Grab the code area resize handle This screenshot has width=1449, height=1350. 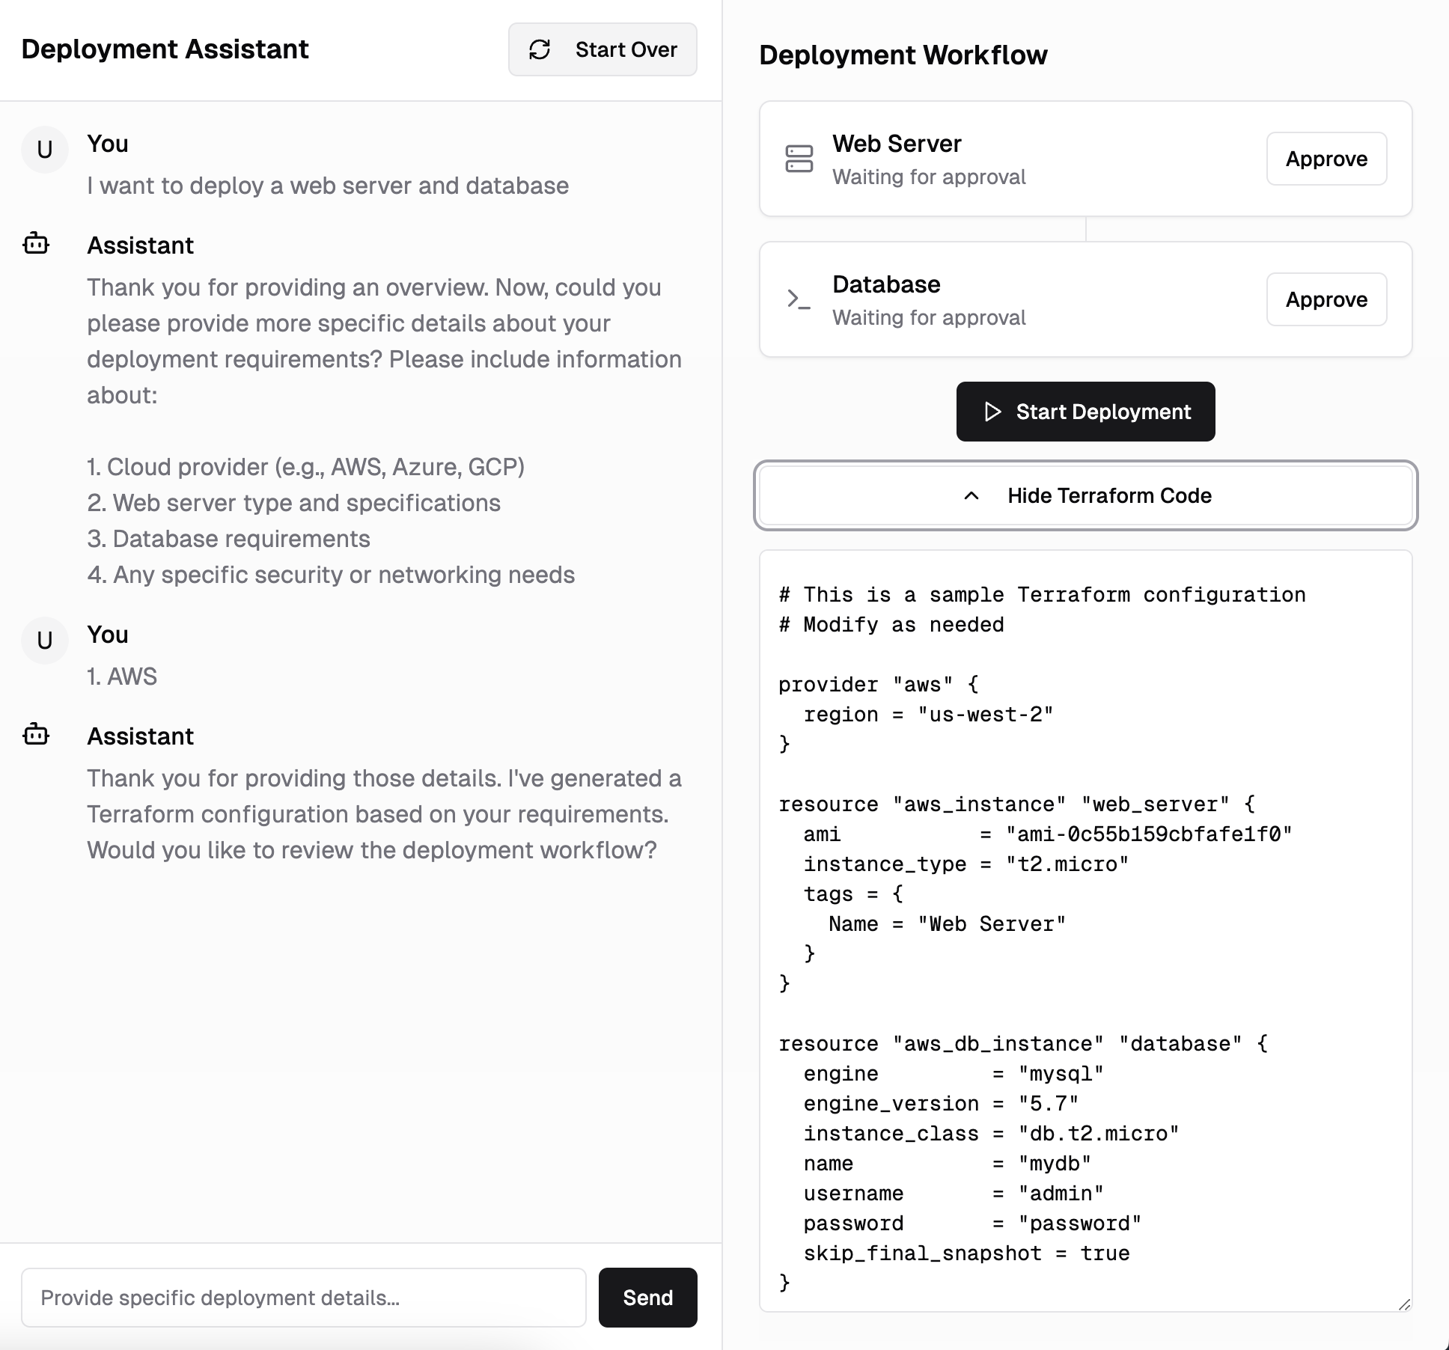pyautogui.click(x=1404, y=1304)
